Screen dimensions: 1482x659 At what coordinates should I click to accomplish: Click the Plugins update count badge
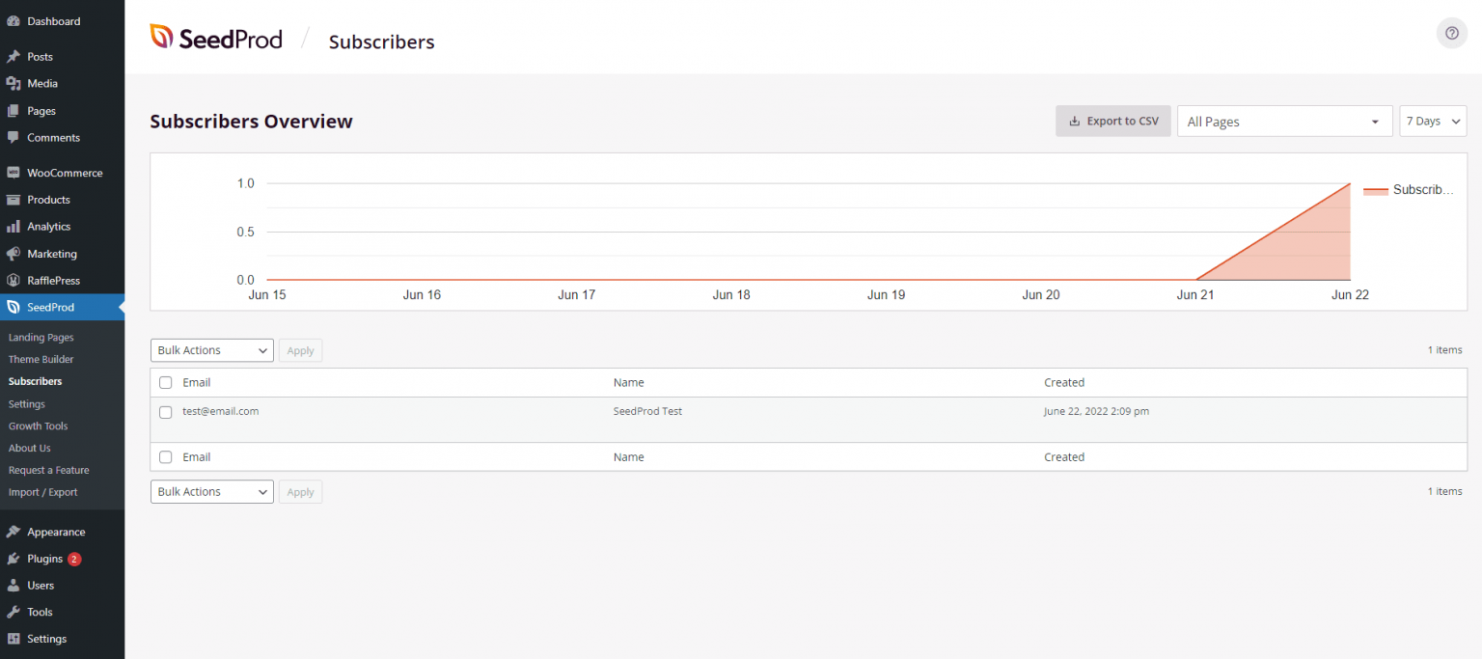72,559
